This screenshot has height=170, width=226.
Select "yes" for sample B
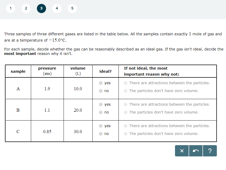(100, 104)
